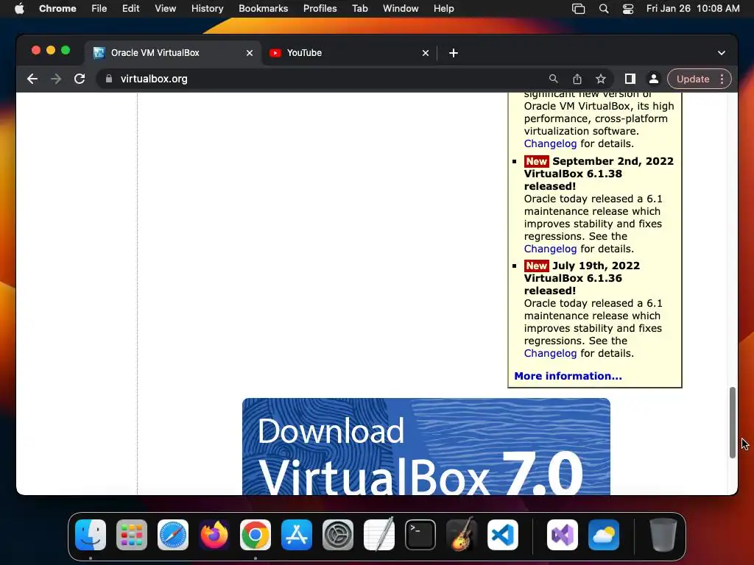Open the first Changelog link at top
This screenshot has width=754, height=565.
(550, 143)
